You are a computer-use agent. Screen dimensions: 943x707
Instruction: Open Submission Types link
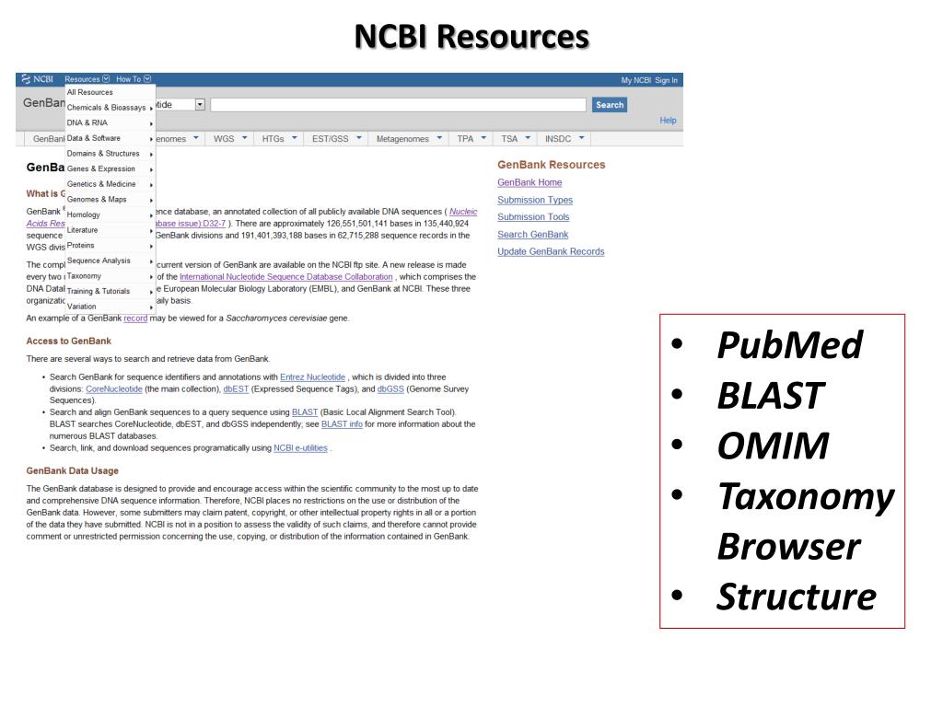coord(535,200)
